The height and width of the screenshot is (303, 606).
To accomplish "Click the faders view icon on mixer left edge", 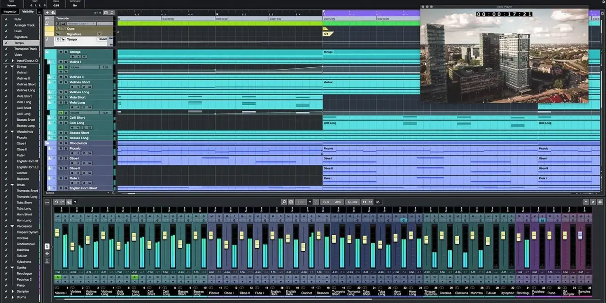I will pyautogui.click(x=47, y=246).
